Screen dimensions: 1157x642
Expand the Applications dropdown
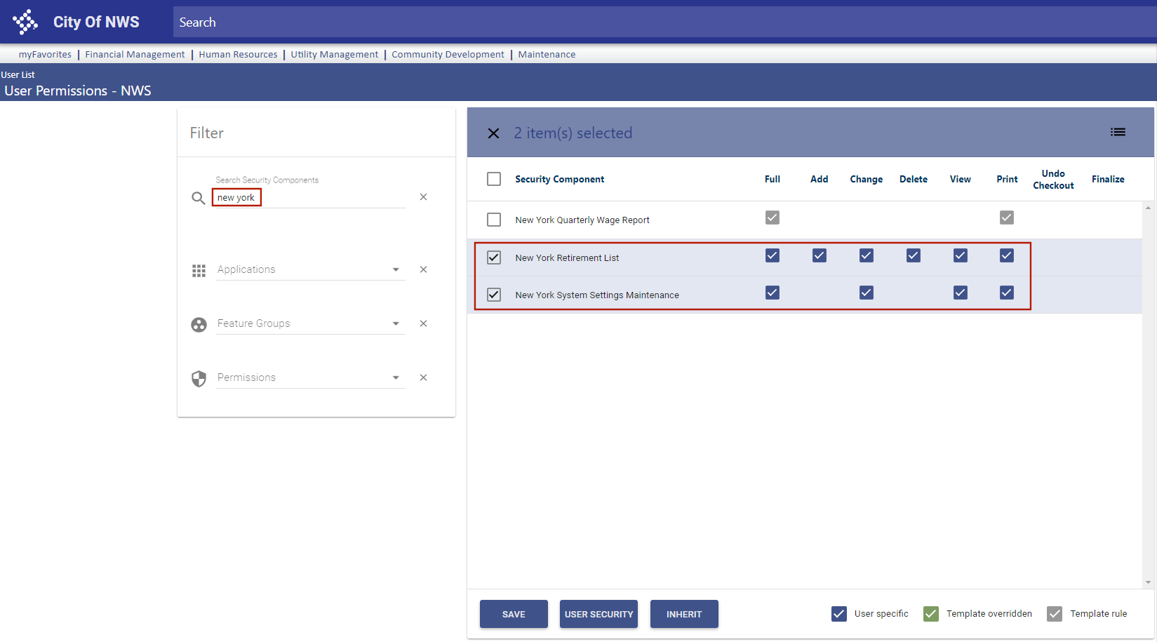coord(396,269)
